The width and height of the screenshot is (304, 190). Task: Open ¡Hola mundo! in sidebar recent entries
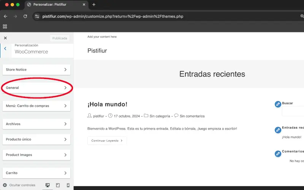291,137
